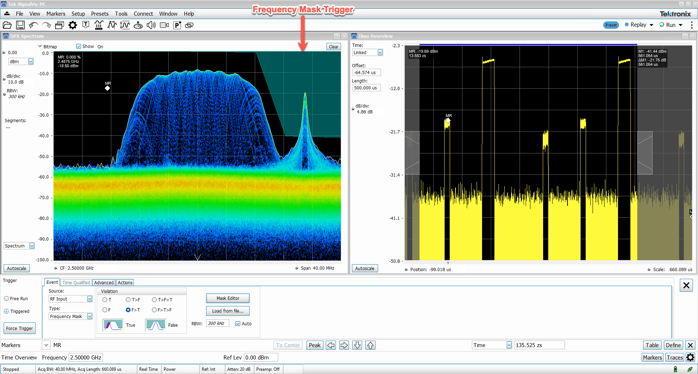This screenshot has width=698, height=374.
Task: Toggle the Auto RBW checkbox
Action: (x=238, y=324)
